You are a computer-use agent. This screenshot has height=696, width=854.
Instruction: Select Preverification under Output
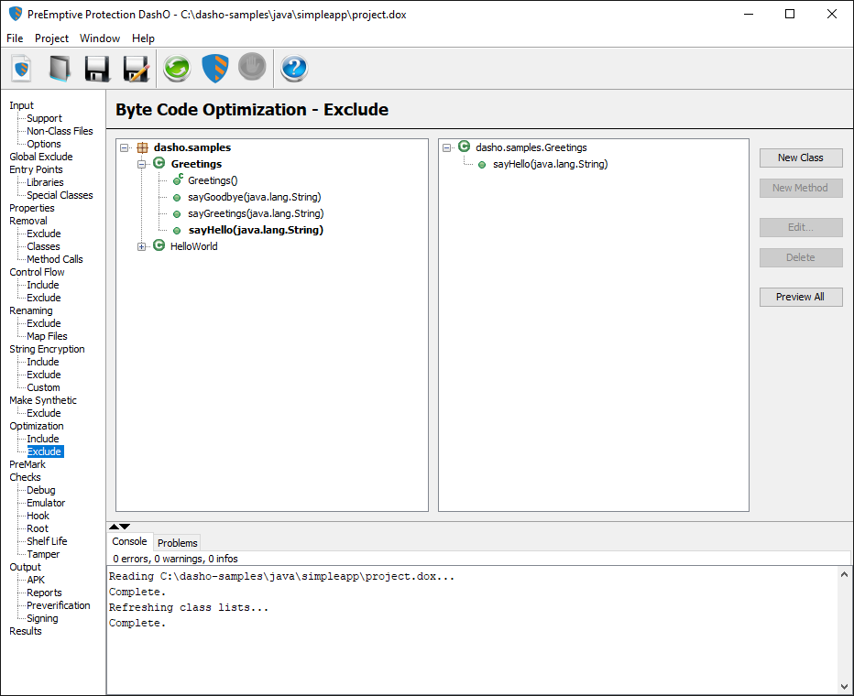point(59,605)
